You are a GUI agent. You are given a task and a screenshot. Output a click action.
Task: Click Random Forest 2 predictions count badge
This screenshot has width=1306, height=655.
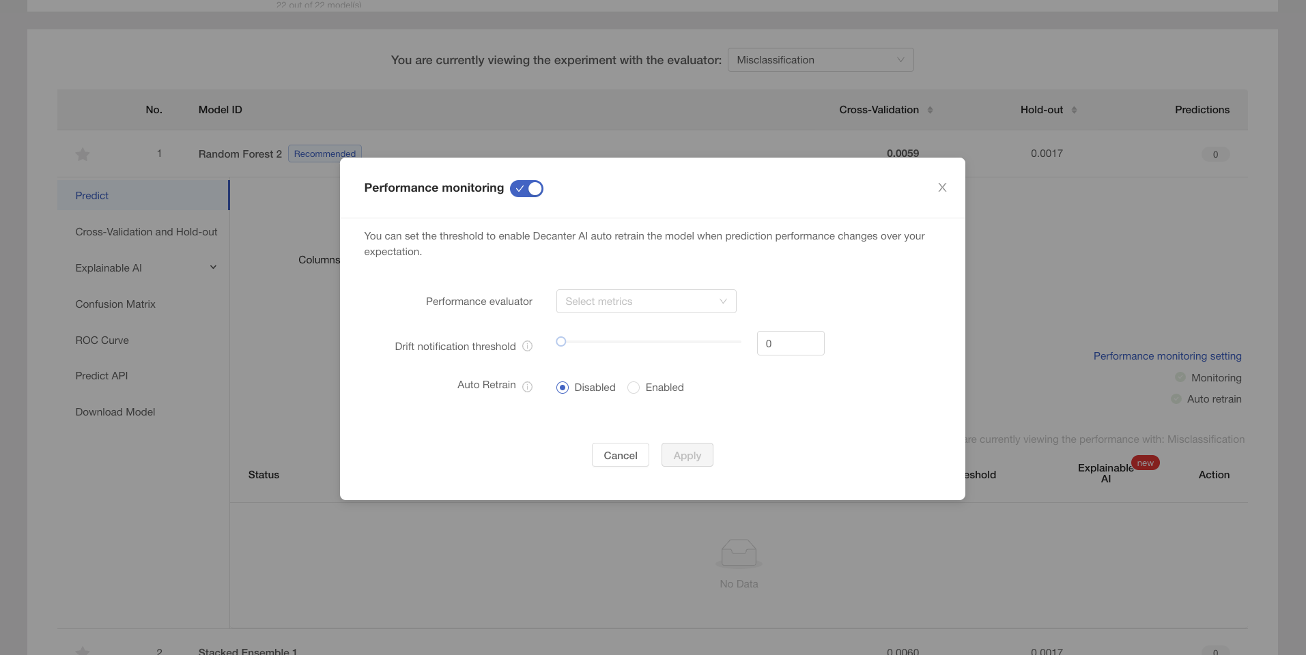coord(1215,154)
